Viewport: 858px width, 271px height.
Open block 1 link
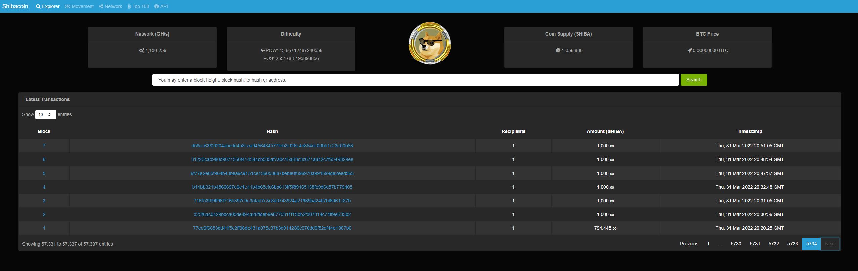tap(44, 228)
